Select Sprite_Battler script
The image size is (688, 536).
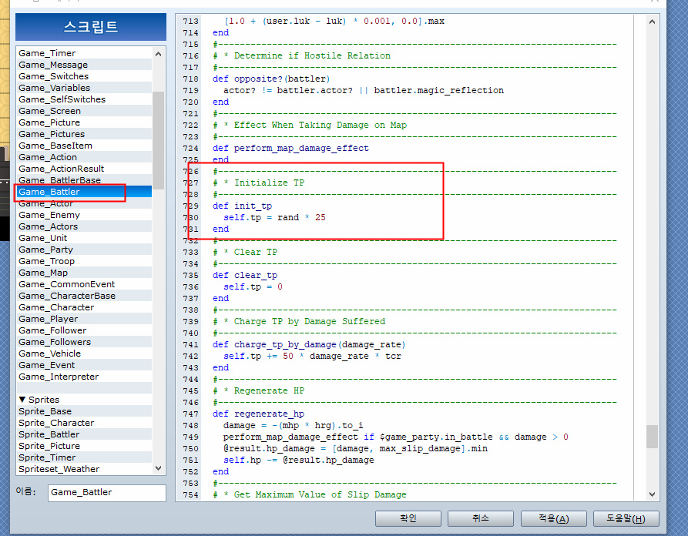[84, 434]
